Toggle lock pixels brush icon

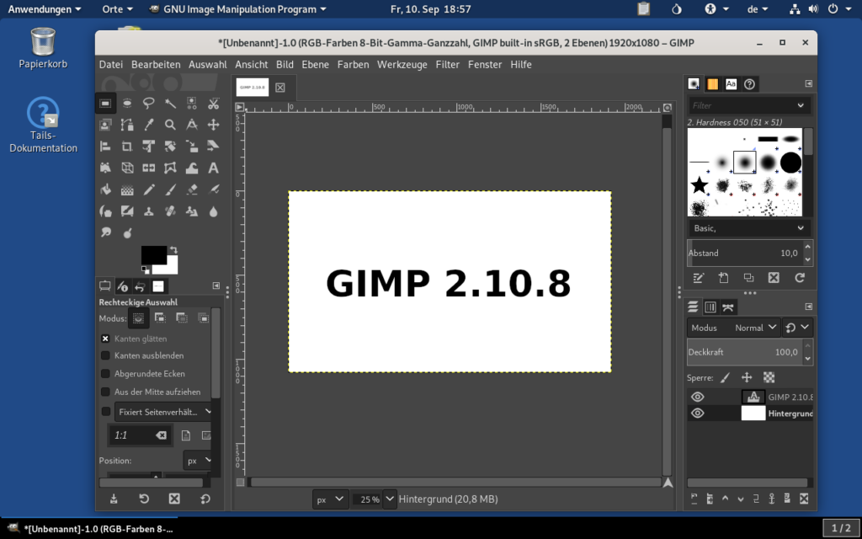725,377
